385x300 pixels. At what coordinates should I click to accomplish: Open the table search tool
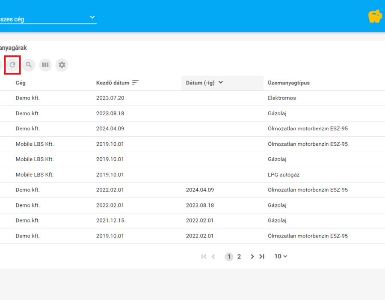tap(29, 65)
